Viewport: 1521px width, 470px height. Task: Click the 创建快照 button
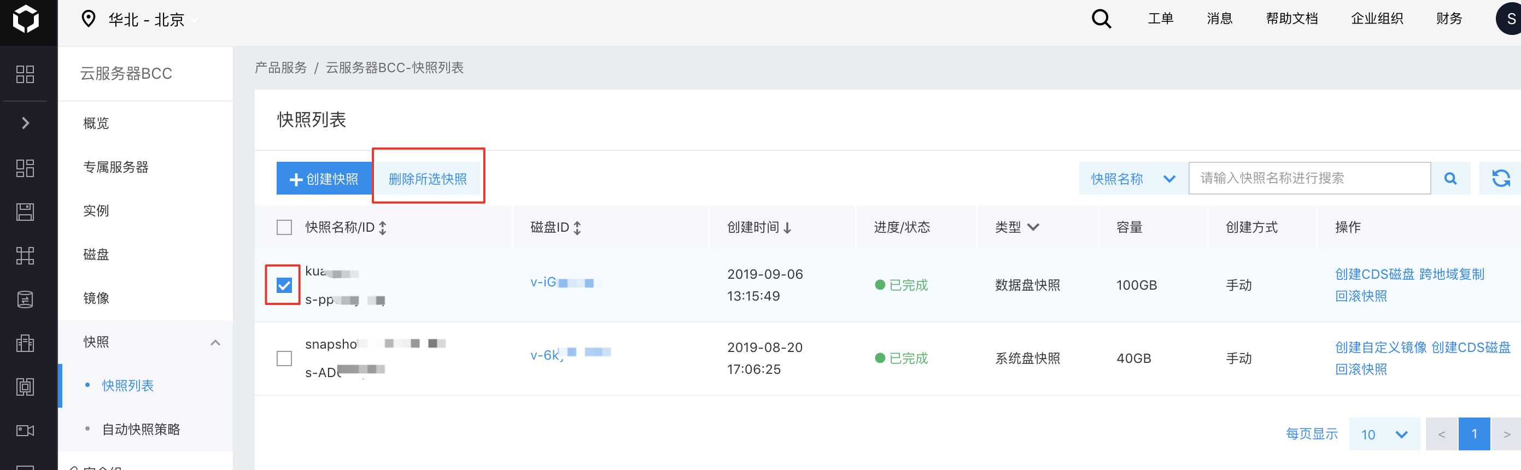tap(324, 178)
